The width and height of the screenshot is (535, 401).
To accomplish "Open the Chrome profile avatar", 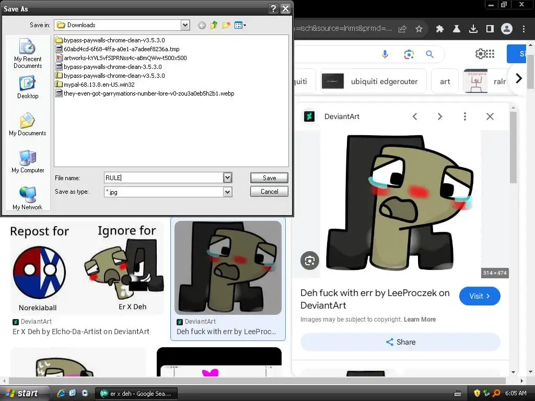I will 507,29.
